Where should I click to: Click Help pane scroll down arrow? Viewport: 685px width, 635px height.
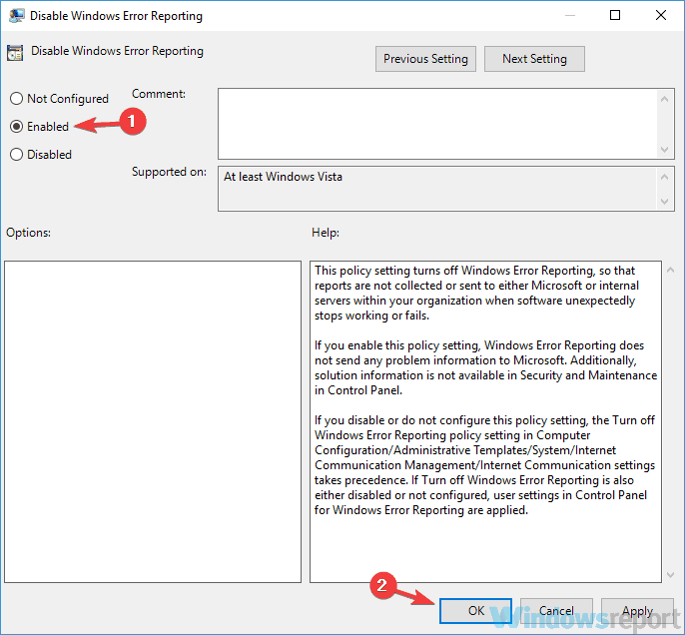[671, 575]
